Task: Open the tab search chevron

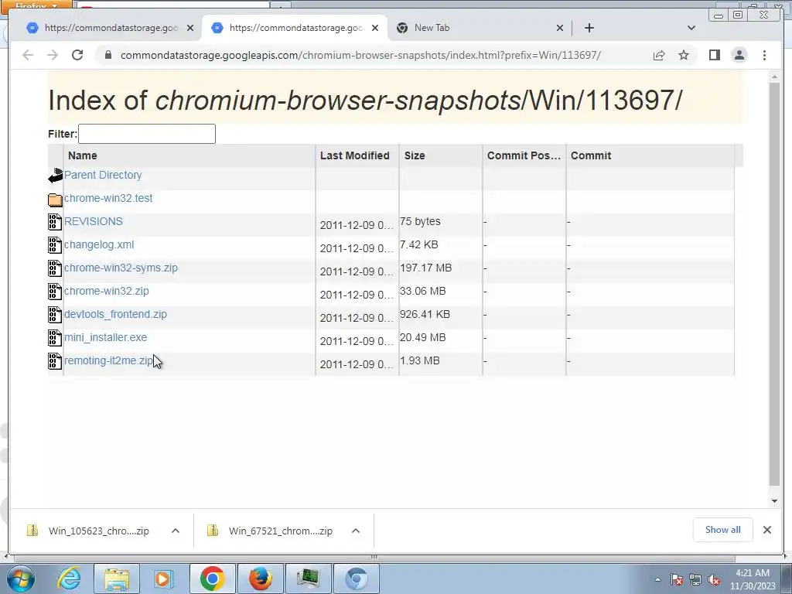Action: (691, 28)
